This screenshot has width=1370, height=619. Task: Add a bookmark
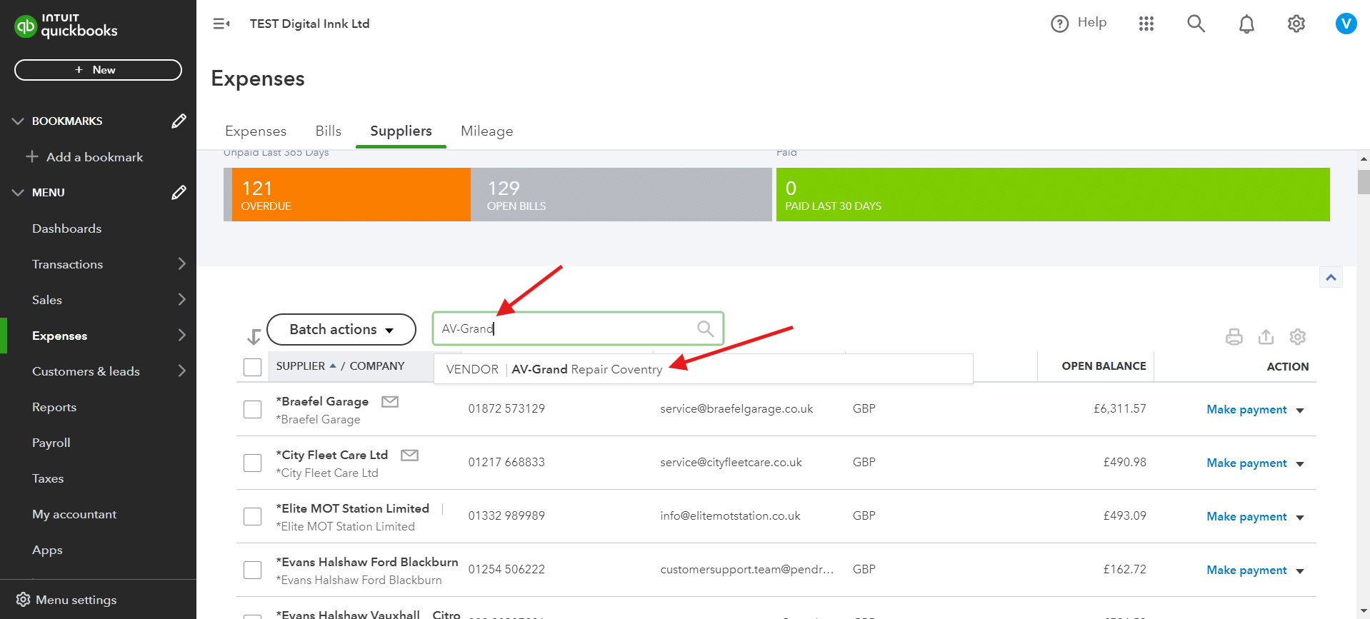pyautogui.click(x=84, y=157)
